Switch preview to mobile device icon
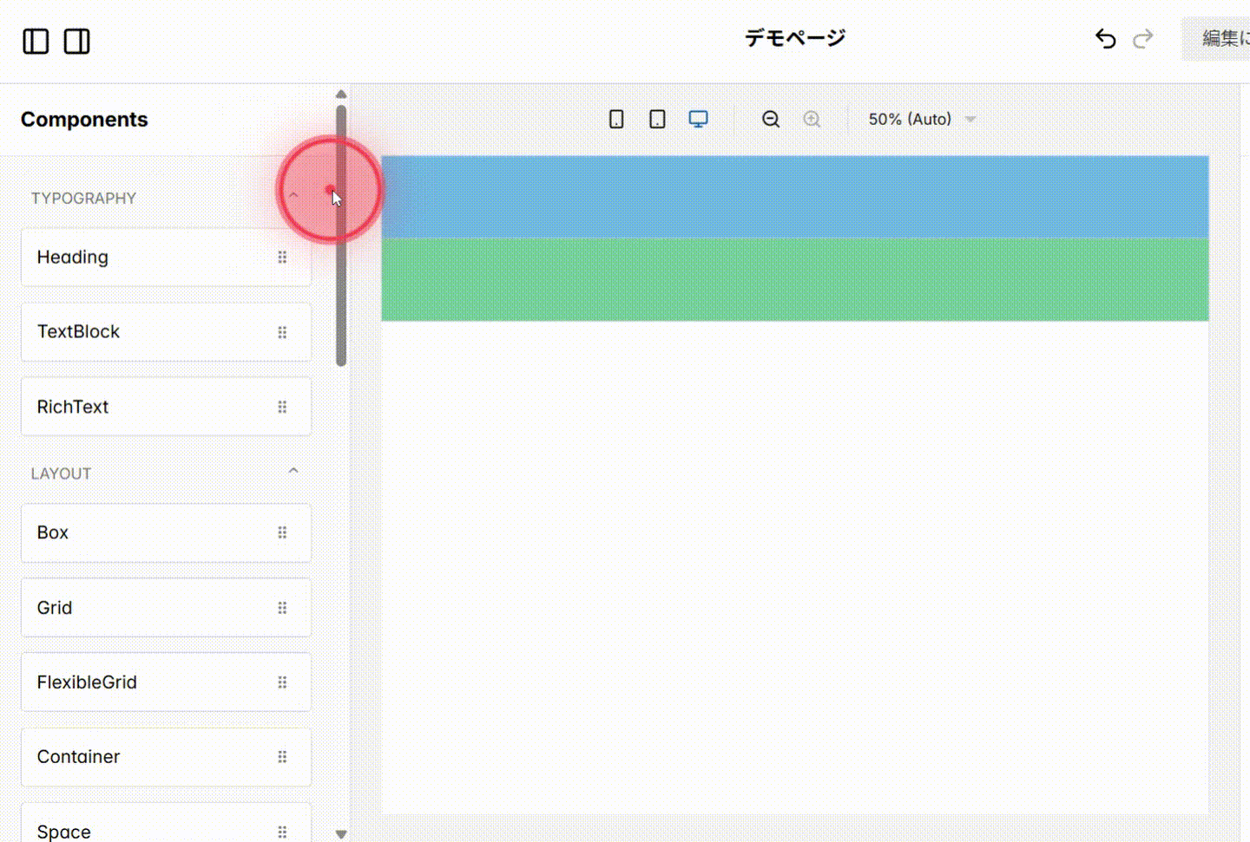Image resolution: width=1250 pixels, height=842 pixels. [616, 119]
